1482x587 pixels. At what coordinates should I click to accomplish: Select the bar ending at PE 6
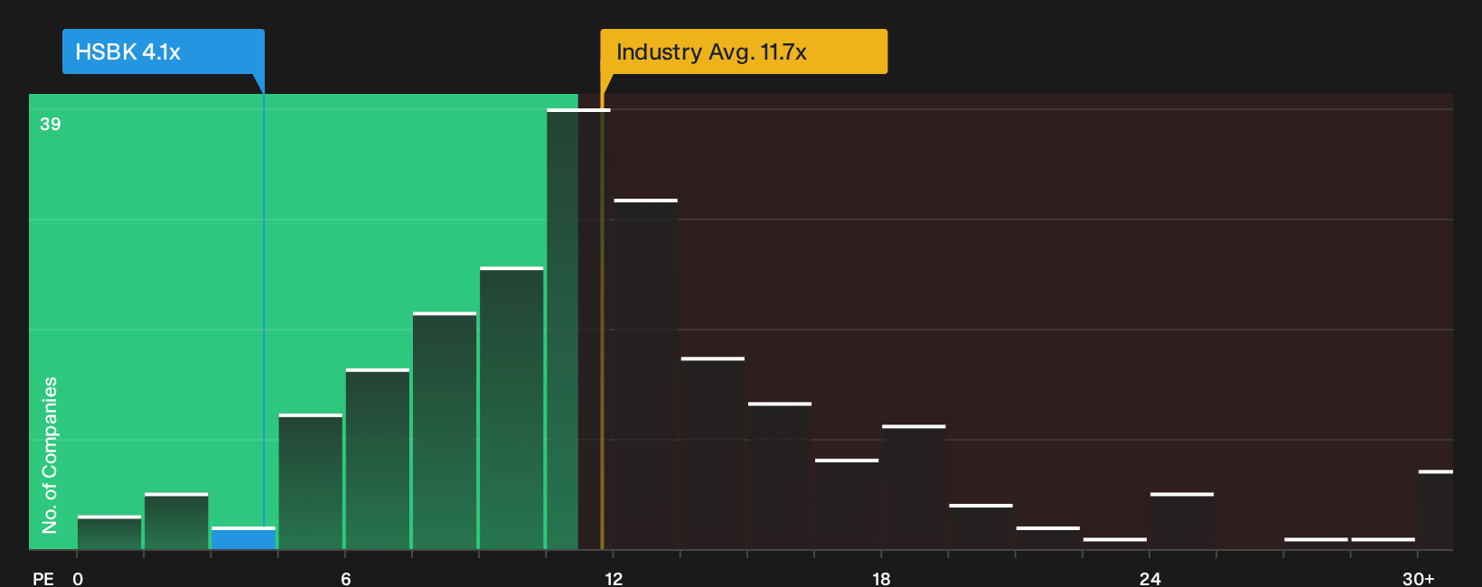(311, 481)
